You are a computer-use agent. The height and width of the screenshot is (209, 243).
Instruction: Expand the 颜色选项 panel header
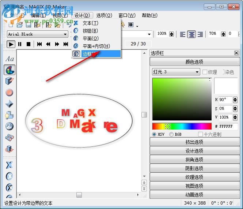[x=194, y=62]
